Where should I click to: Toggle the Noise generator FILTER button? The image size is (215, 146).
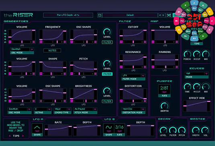pyautogui.click(x=107, y=74)
